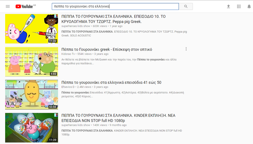Click the YouTube logo
The width and height of the screenshot is (253, 144).
(x=24, y=6)
